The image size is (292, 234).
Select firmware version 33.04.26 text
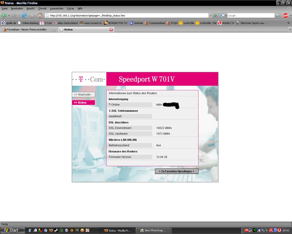pyautogui.click(x=162, y=157)
